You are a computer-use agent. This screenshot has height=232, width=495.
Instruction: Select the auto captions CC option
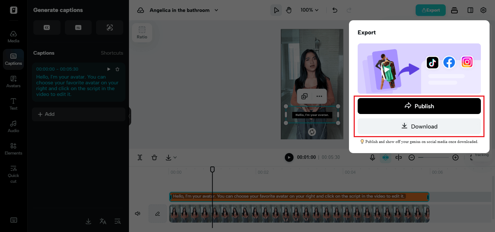(47, 28)
